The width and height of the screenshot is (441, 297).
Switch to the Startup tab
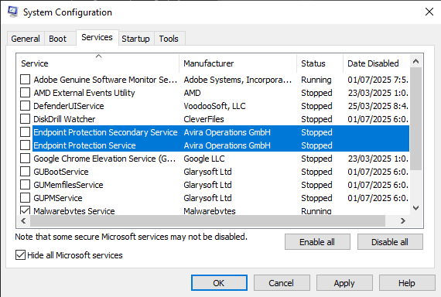click(x=136, y=39)
